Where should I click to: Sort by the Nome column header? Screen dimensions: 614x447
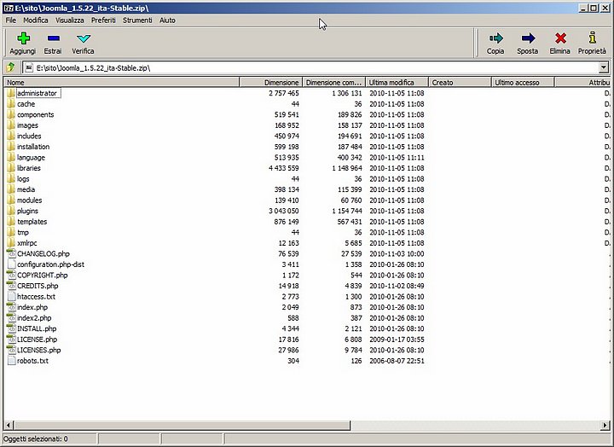tap(122, 82)
